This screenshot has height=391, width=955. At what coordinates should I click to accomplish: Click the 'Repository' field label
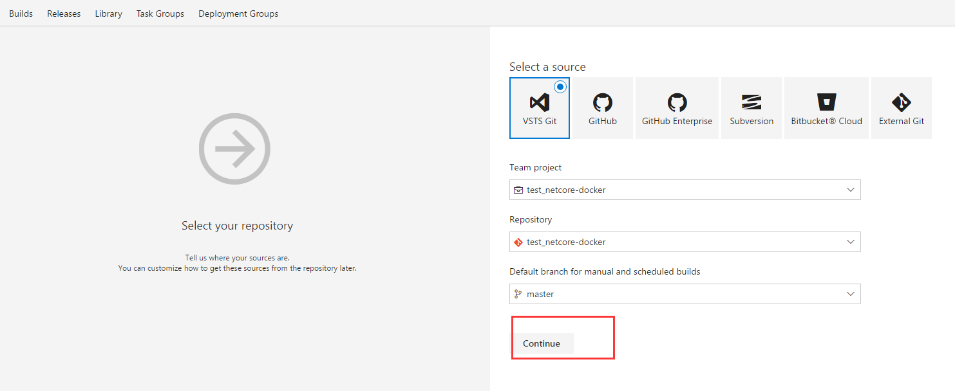tap(531, 219)
